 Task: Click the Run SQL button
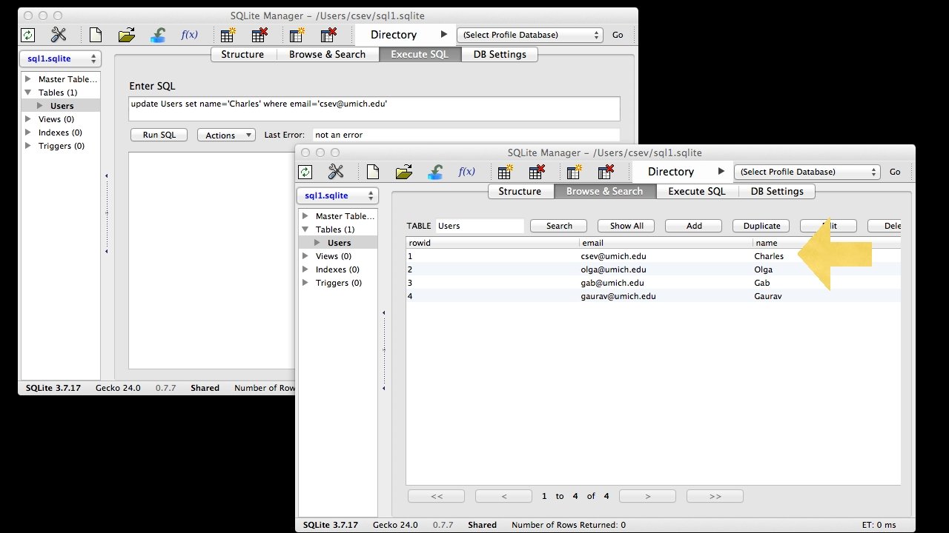[x=159, y=135]
